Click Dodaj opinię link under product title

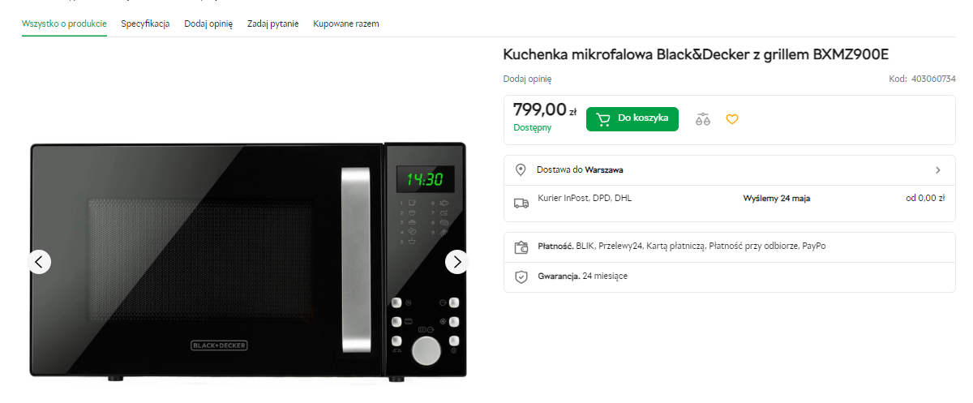pyautogui.click(x=527, y=79)
